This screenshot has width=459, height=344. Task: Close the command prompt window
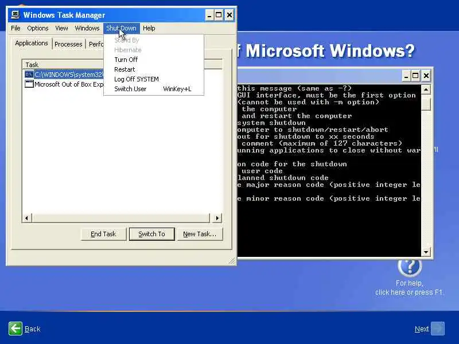[426, 76]
